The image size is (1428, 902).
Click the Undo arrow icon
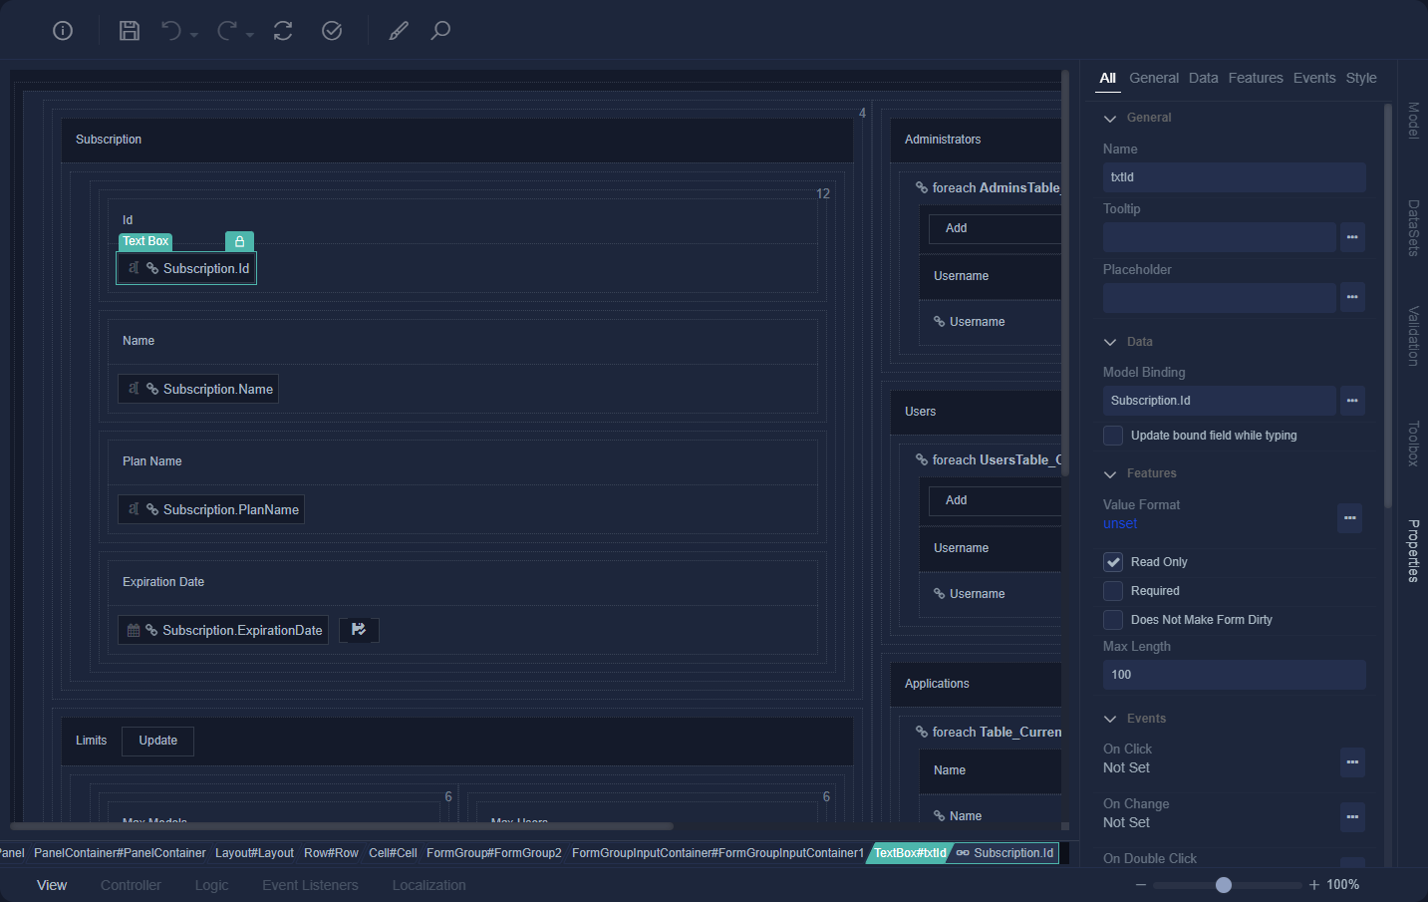click(x=171, y=31)
